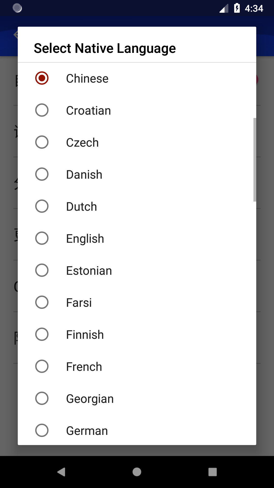Image resolution: width=274 pixels, height=488 pixels.
Task: Pick Danish from the language list
Action: coord(137,174)
